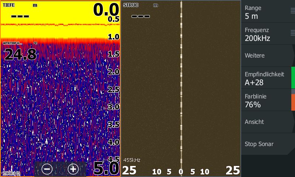Click the orange Farblinie level bar
Image resolution: width=295 pixels, height=177 pixels.
coord(293,102)
